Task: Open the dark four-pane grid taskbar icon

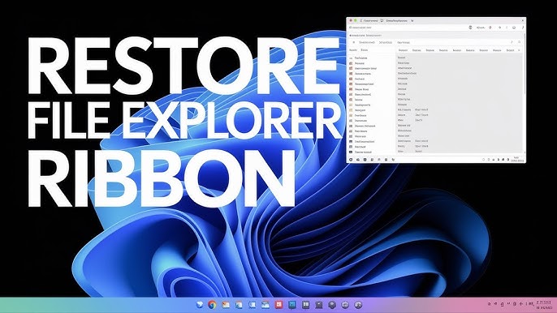Action: point(305,304)
